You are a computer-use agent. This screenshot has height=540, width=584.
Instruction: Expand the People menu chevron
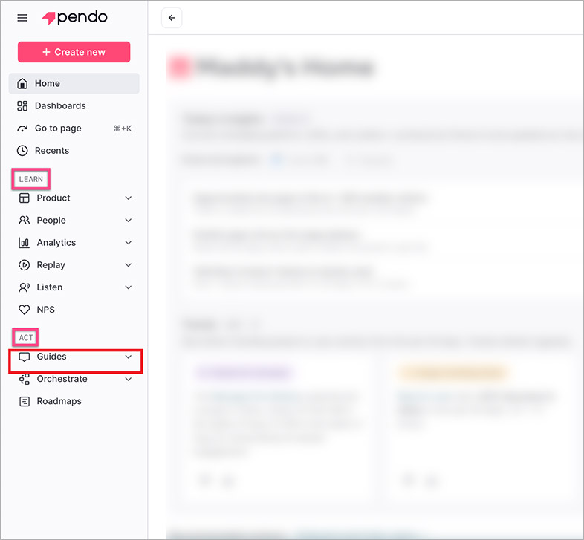[x=129, y=220]
